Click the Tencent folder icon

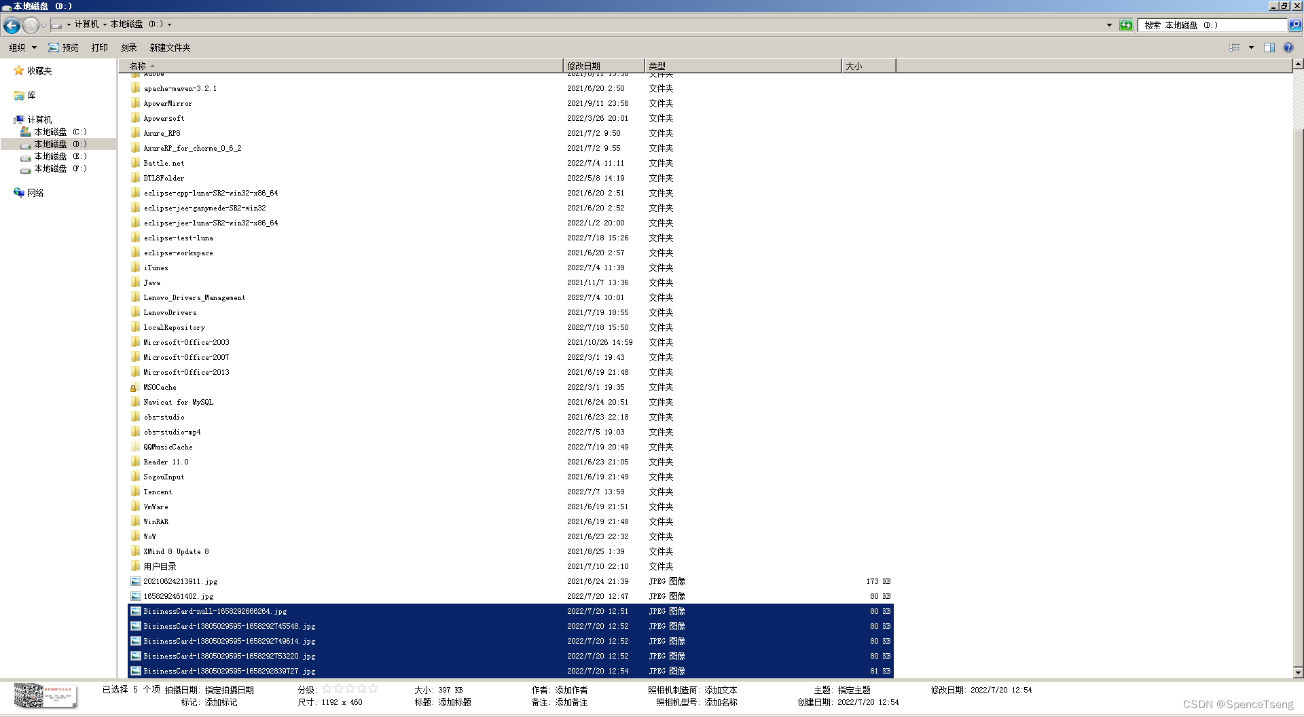point(135,492)
